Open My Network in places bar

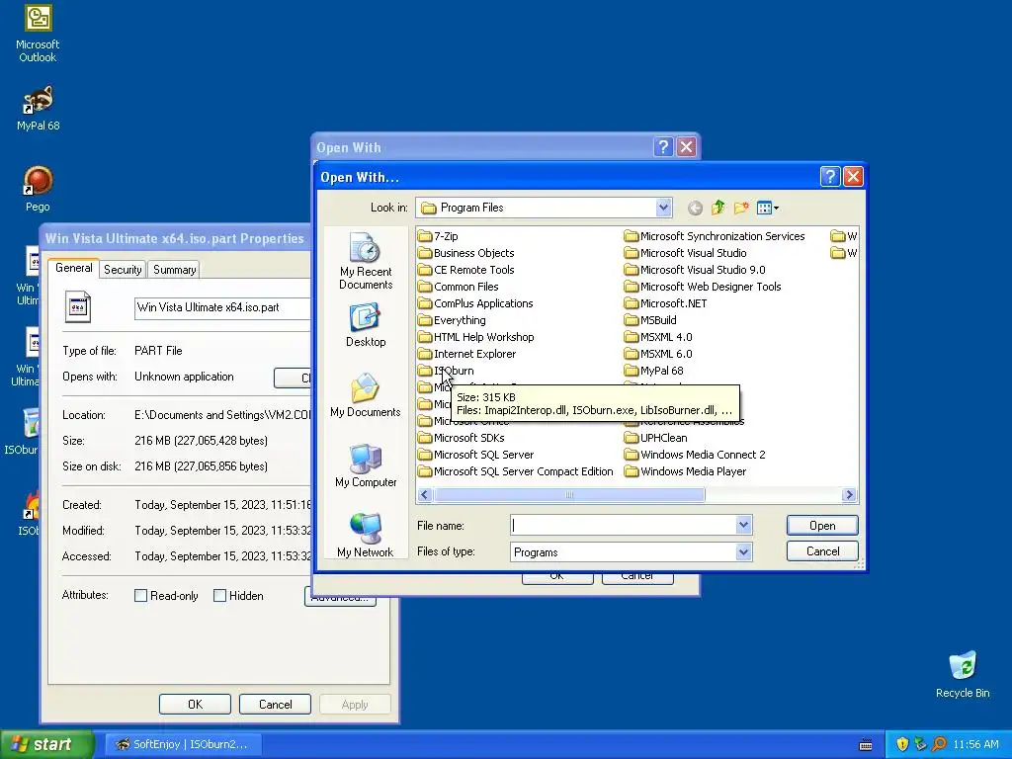click(x=366, y=535)
